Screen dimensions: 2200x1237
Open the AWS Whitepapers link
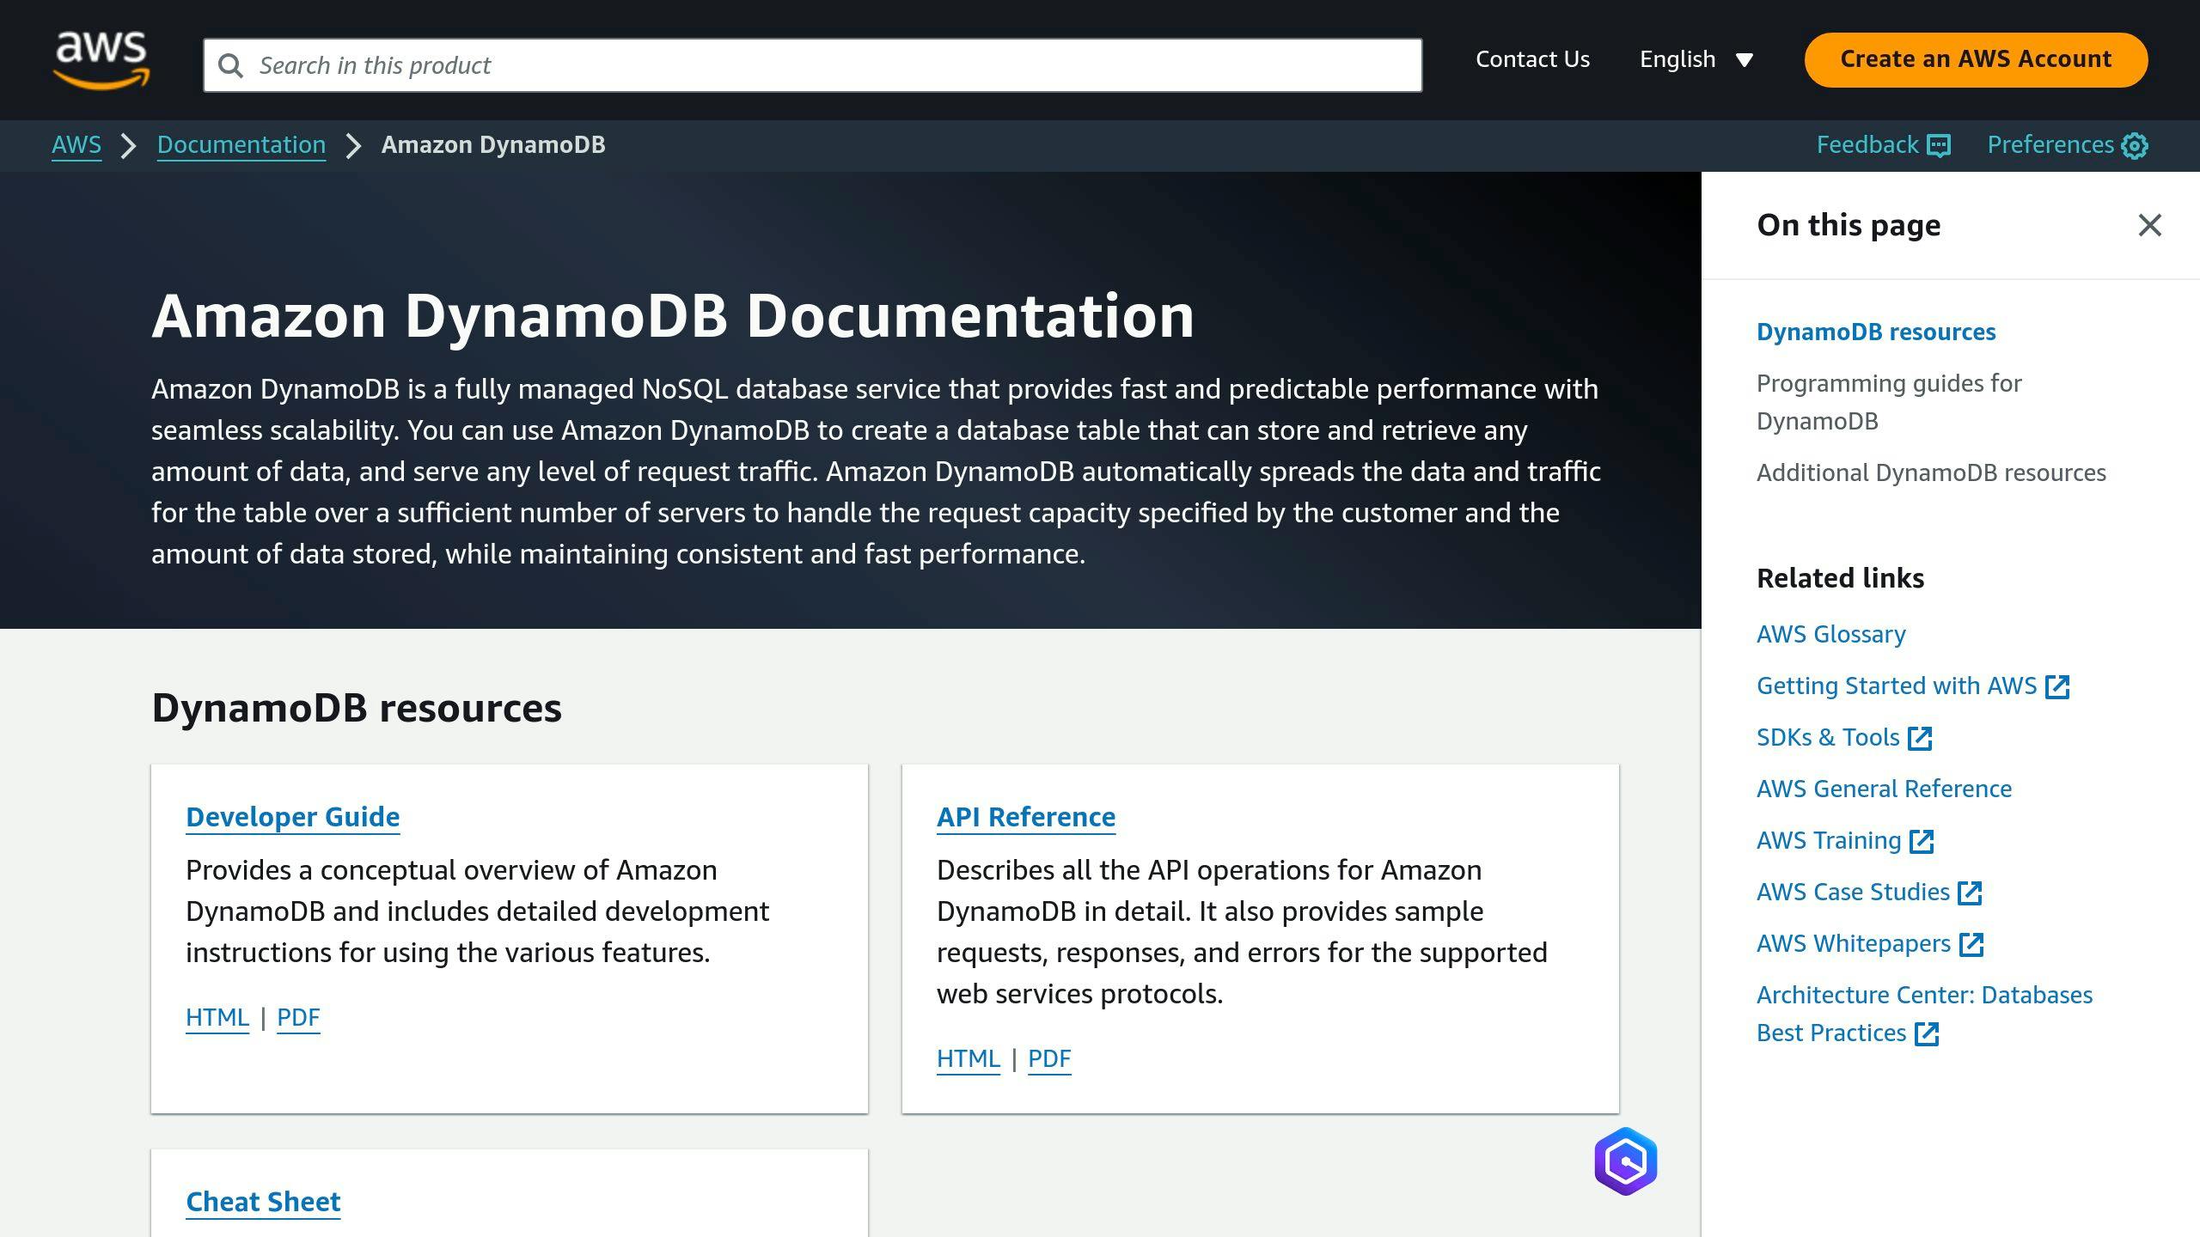1854,943
